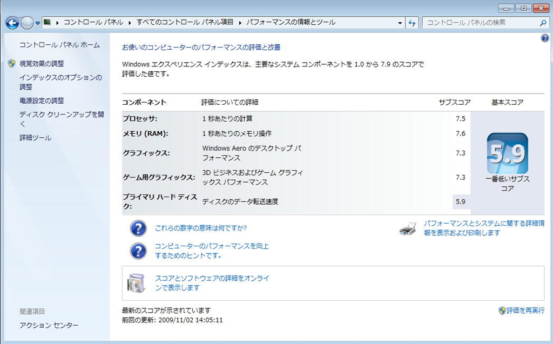Screen dimensions: 553x344
Task: Open お使いのコンピューターのパフォーマンスの評価と改善 heading
Action: 201,48
